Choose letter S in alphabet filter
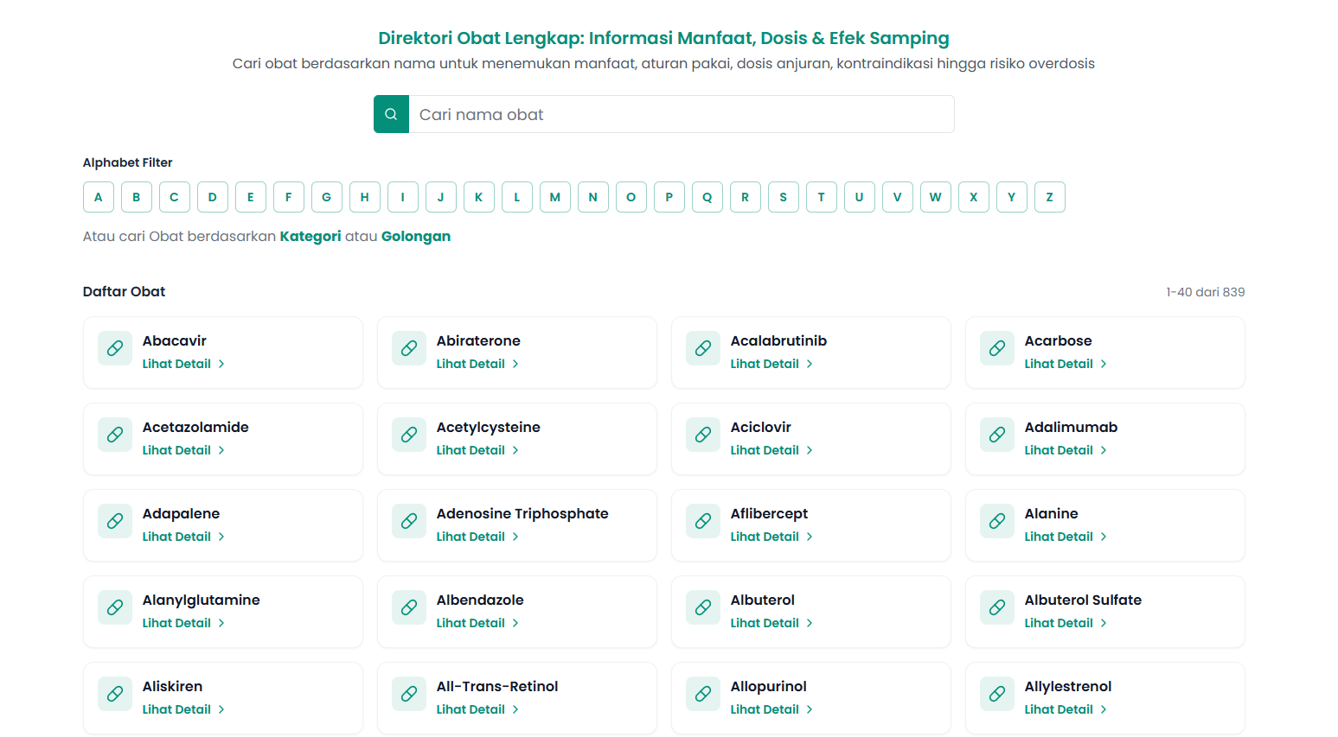The height and width of the screenshot is (737, 1338). (784, 197)
